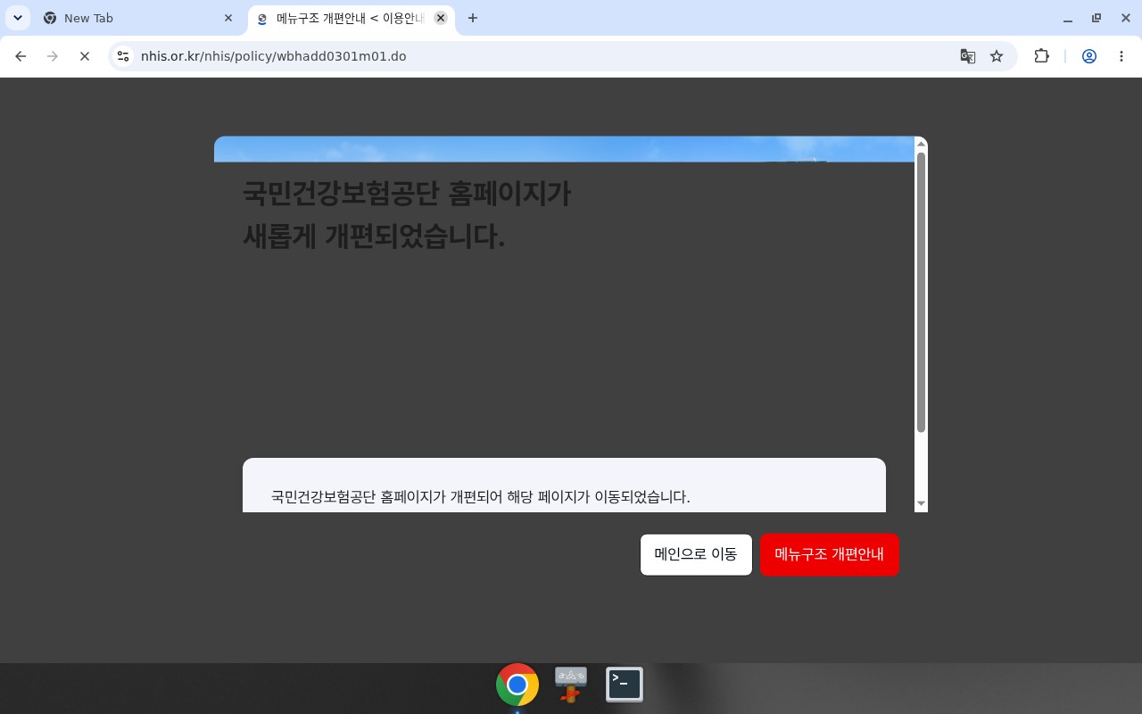
Task: Open a new browser tab with plus
Action: pyautogui.click(x=473, y=18)
